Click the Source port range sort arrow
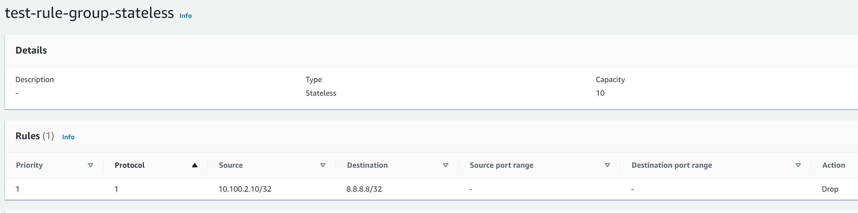This screenshot has width=858, height=213. pos(607,165)
